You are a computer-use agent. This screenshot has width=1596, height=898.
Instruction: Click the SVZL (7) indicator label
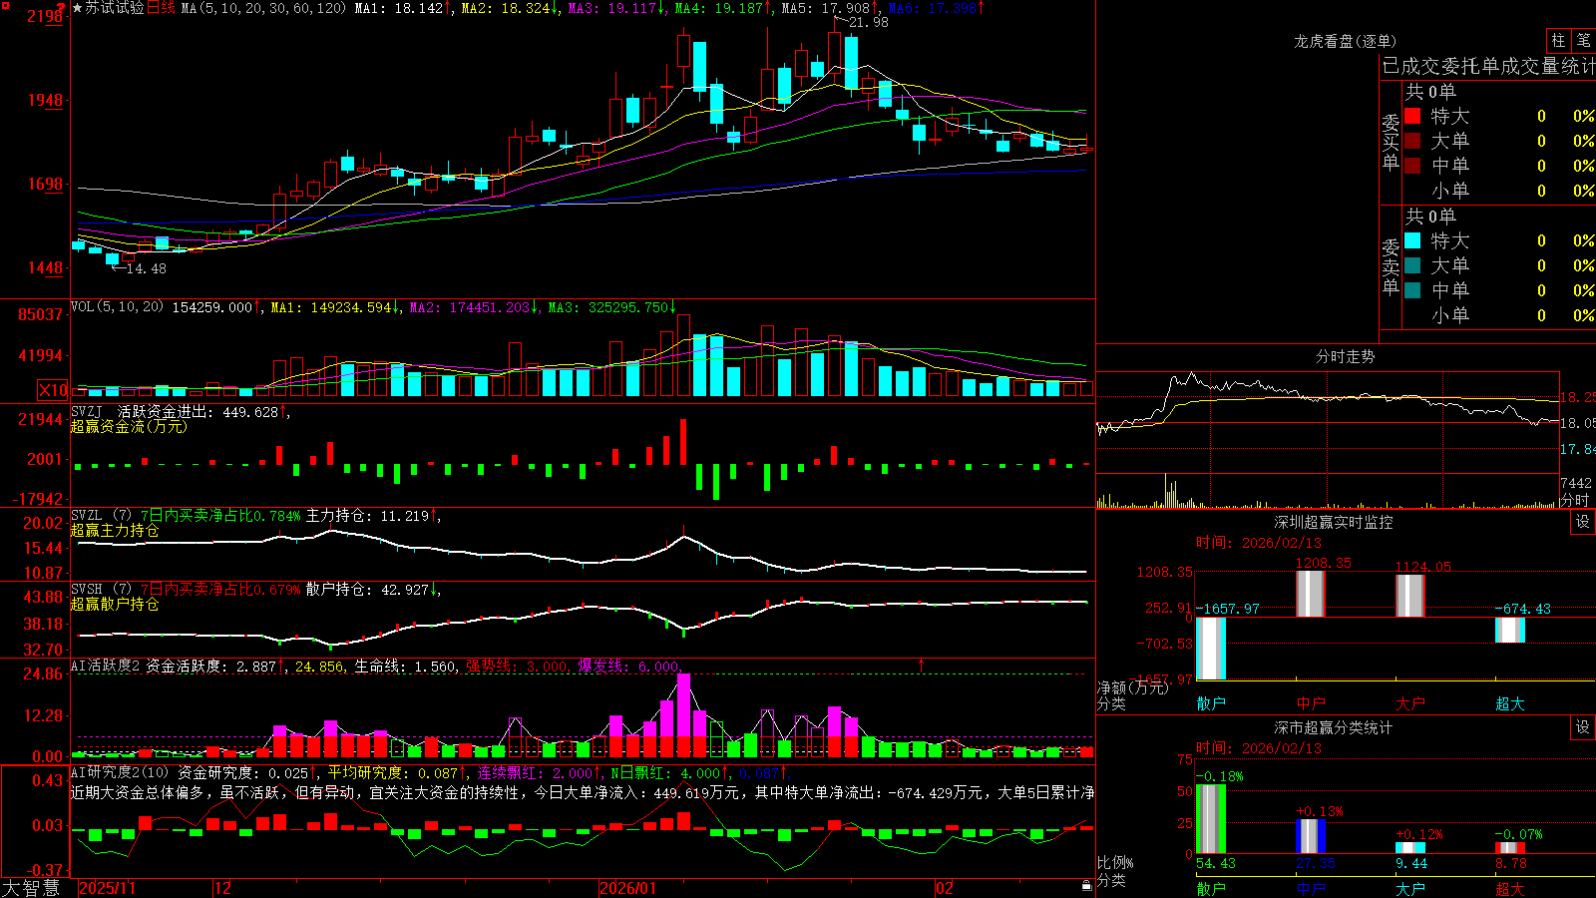[101, 516]
